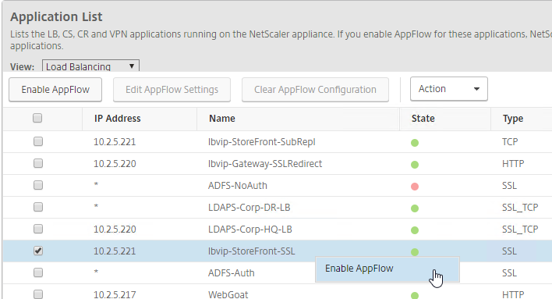Check the ADFS-NoAuth row checkbox
The height and width of the screenshot is (299, 552).
(x=38, y=185)
